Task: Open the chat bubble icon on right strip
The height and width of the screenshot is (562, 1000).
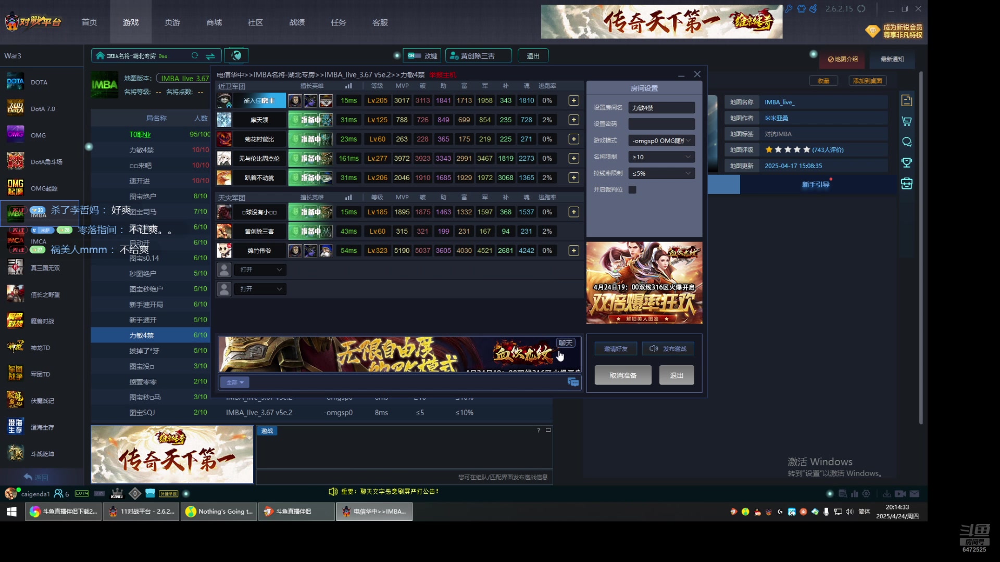Action: 907,142
